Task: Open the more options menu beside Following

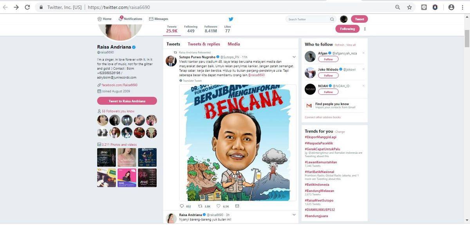Action: coord(365,29)
